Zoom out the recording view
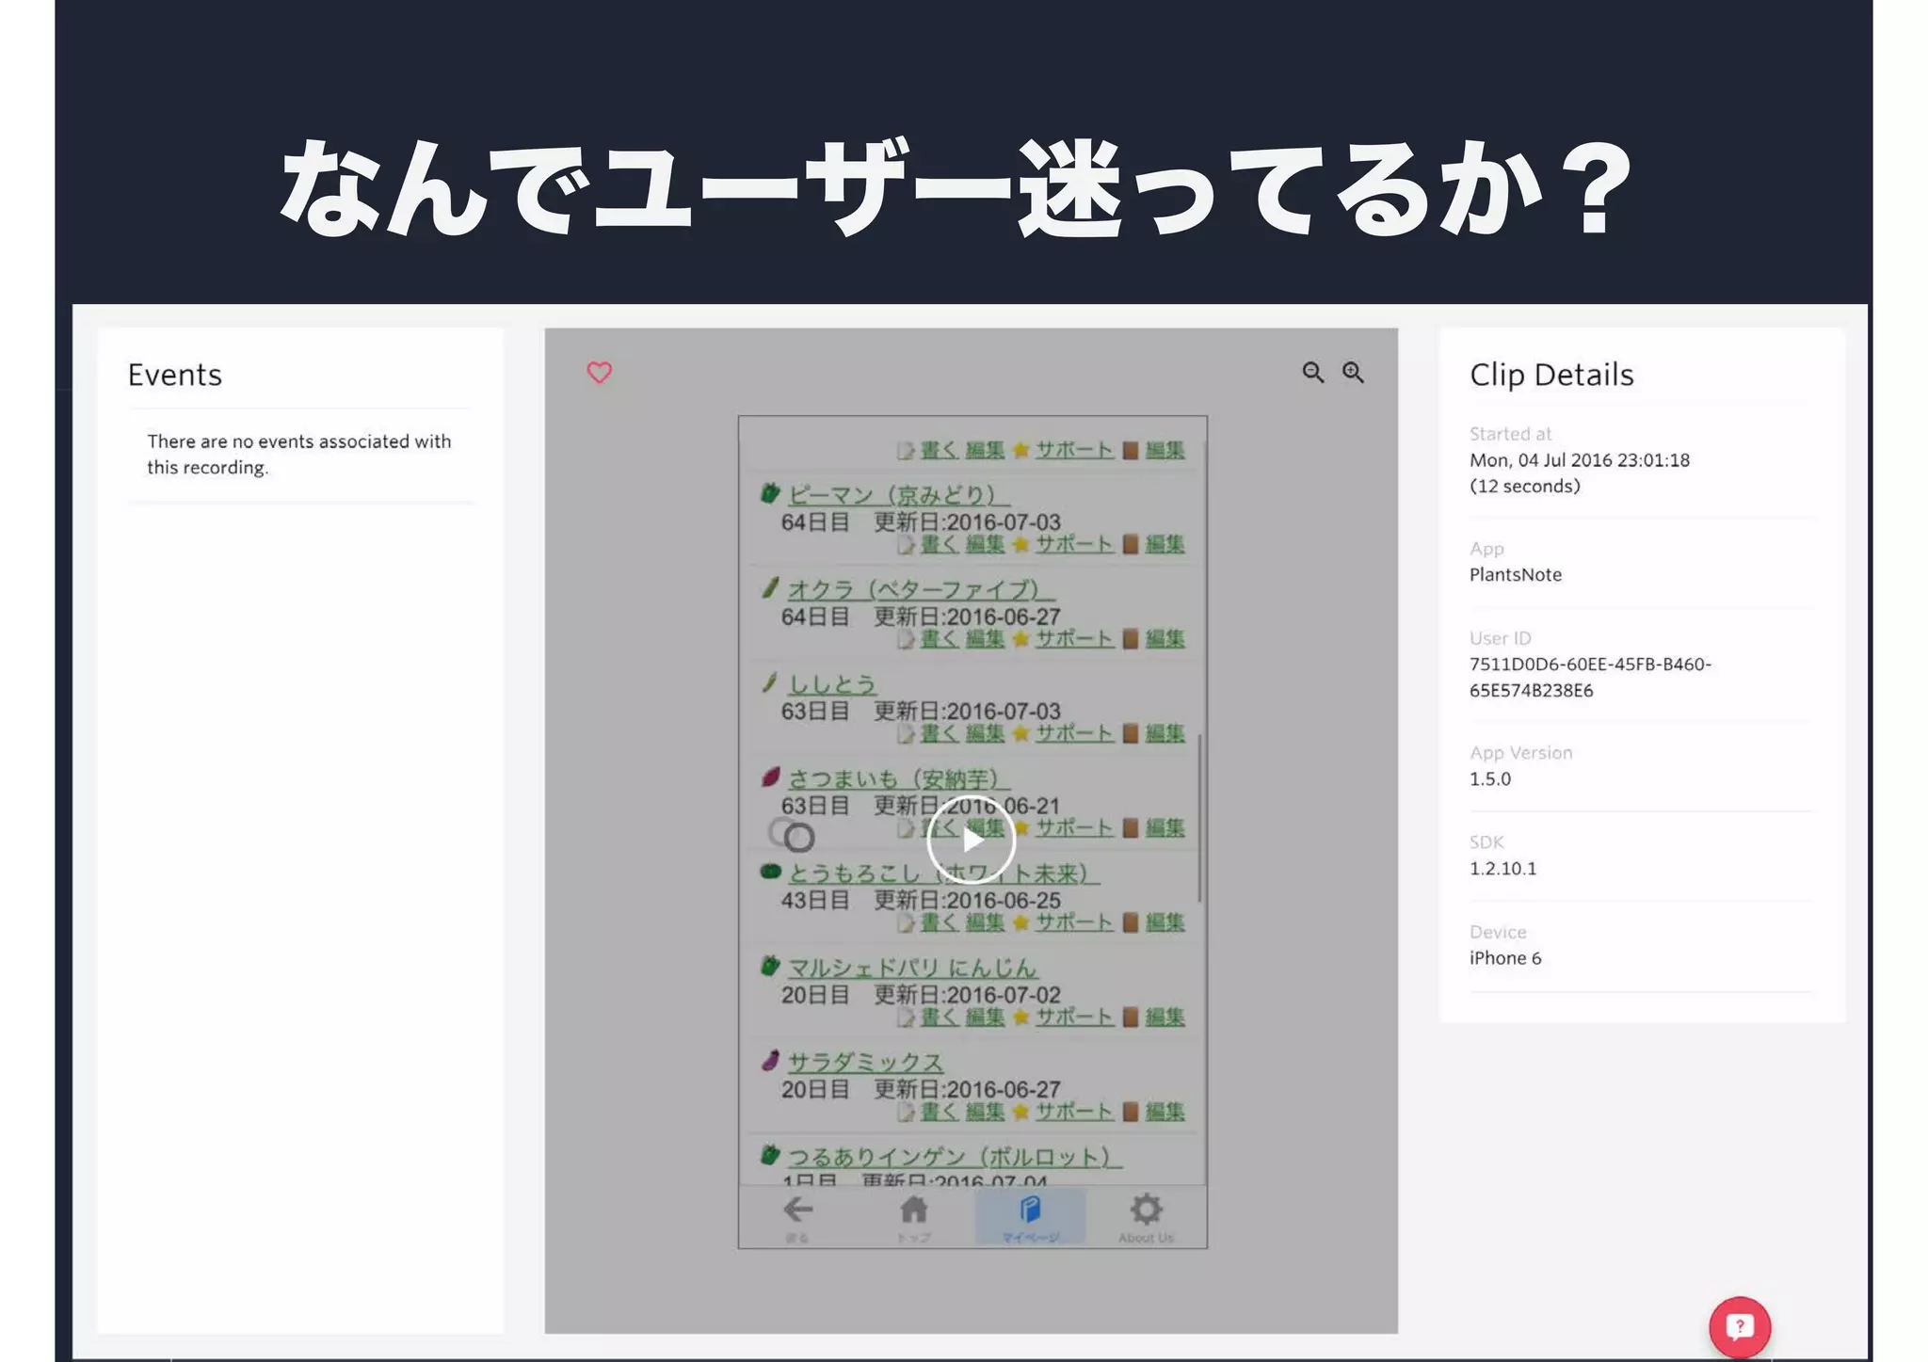This screenshot has height=1362, width=1928. point(1312,373)
